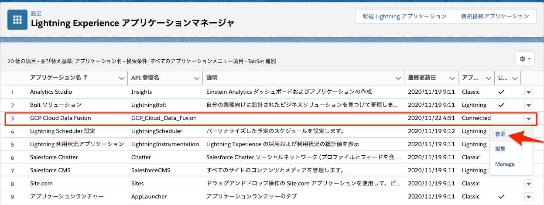Image resolution: width=544 pixels, height=205 pixels.
Task: Click Bolt ソリューション Lightning checkmark
Action: (501, 105)
